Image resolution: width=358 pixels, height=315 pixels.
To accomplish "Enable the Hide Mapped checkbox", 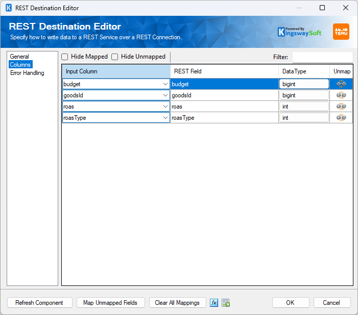I will (x=65, y=57).
